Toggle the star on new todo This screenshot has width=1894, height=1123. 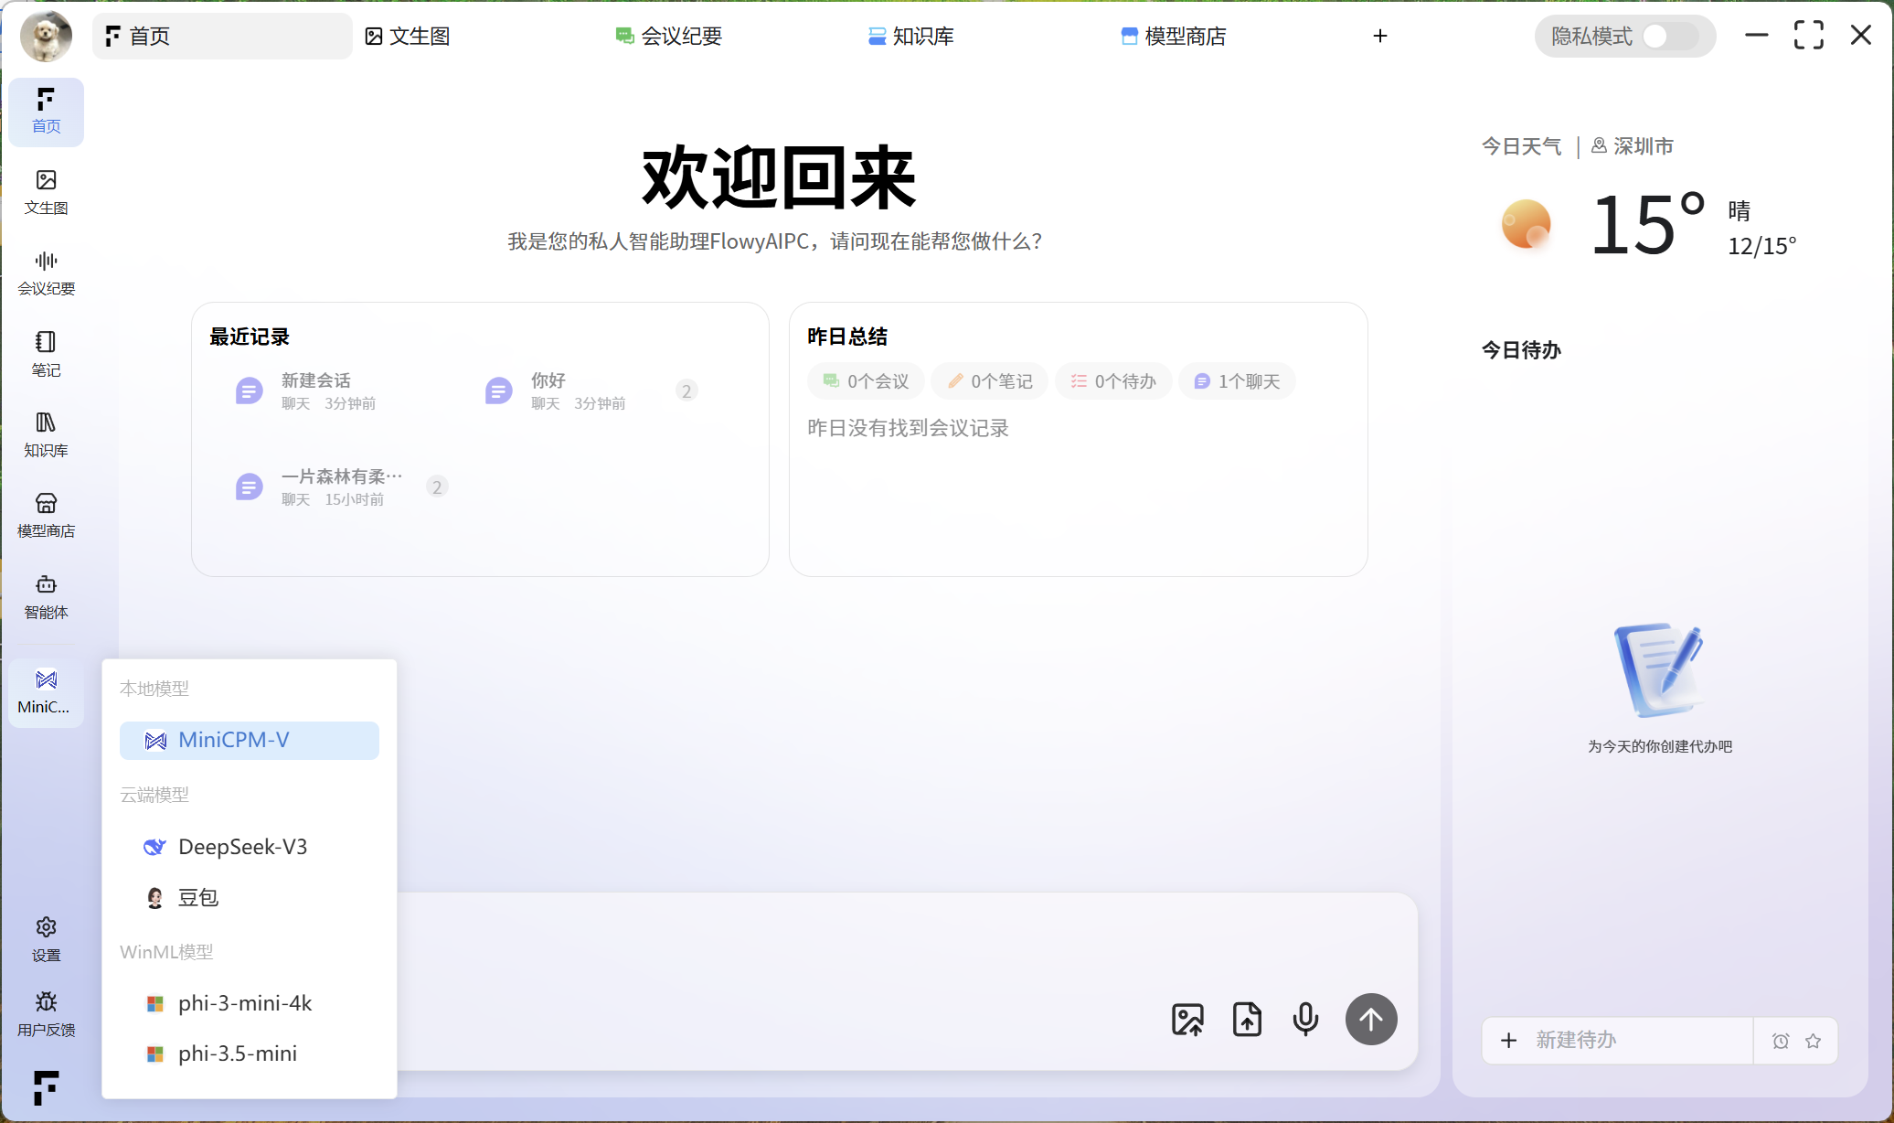click(x=1814, y=1041)
